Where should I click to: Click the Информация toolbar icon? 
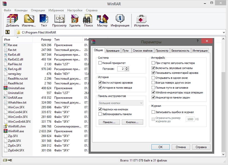click(120, 19)
